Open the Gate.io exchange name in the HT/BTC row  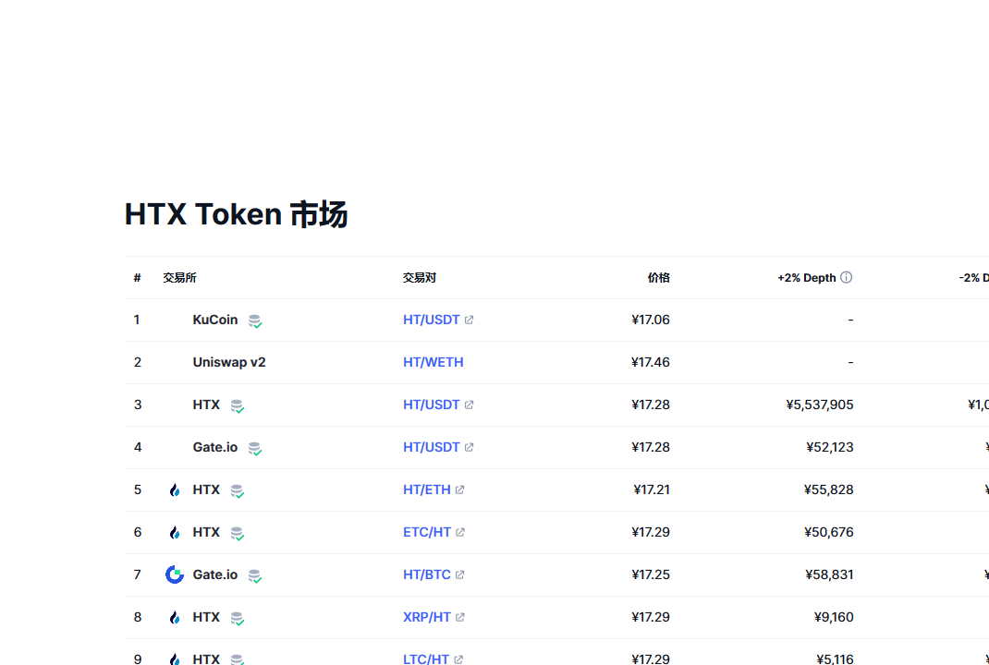coord(215,574)
